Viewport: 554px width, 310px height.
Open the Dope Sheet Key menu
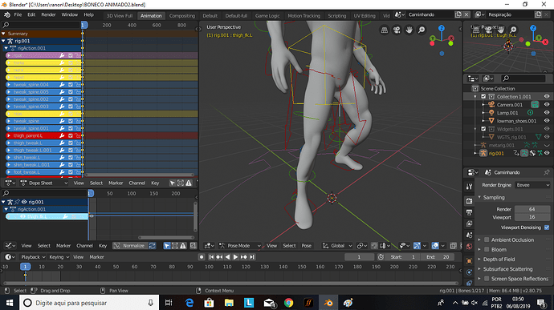(x=155, y=183)
